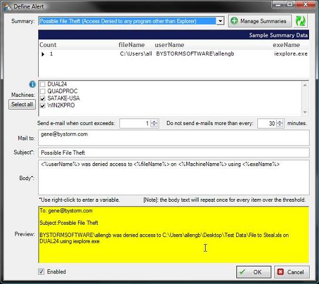
Task: Check the QUADPROC machine checkbox
Action: click(42, 92)
